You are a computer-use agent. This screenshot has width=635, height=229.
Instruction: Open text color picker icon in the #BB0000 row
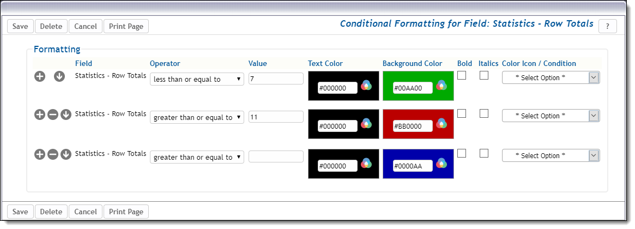pos(366,123)
